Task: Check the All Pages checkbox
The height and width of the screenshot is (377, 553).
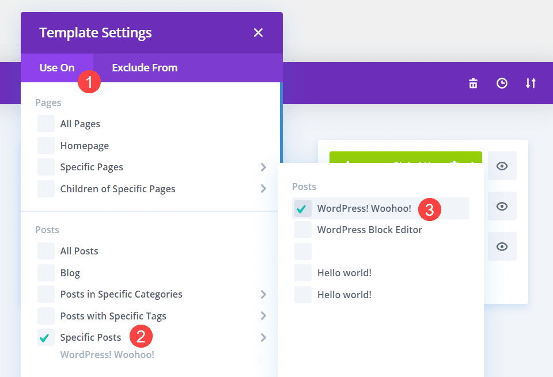Action: [x=46, y=123]
